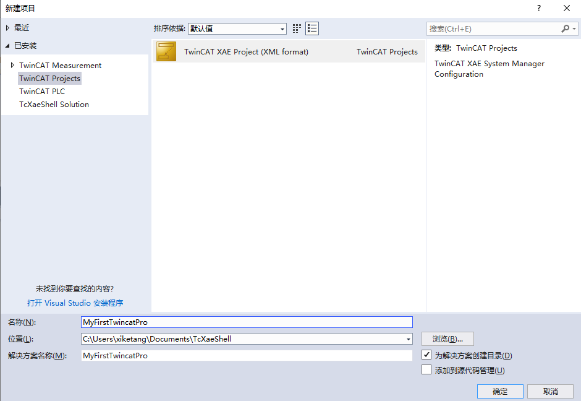Switch to small icons view
Viewport: 581px width, 401px height.
coord(297,28)
